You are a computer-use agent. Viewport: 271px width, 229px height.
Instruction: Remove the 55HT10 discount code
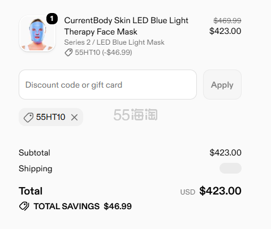pos(75,118)
